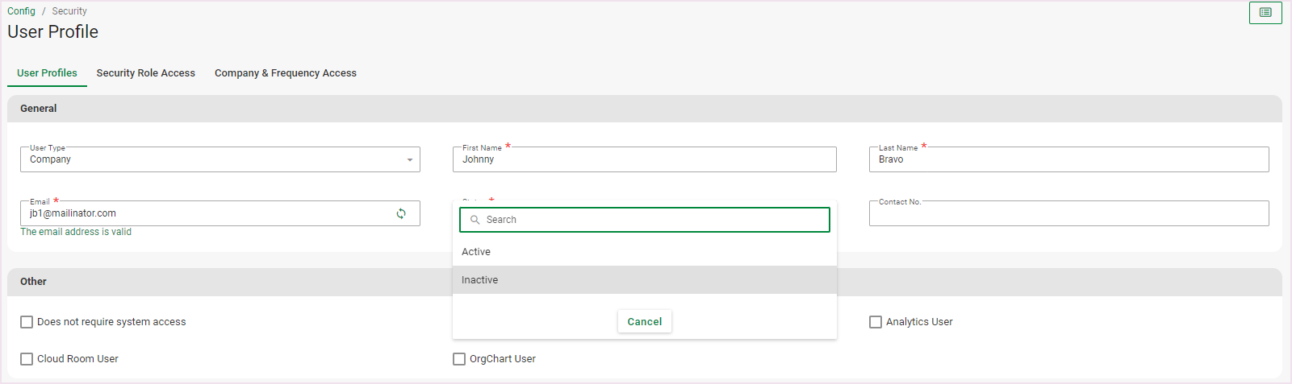Viewport: 1292px width, 384px height.
Task: Enable Does not require system access
Action: [x=27, y=322]
